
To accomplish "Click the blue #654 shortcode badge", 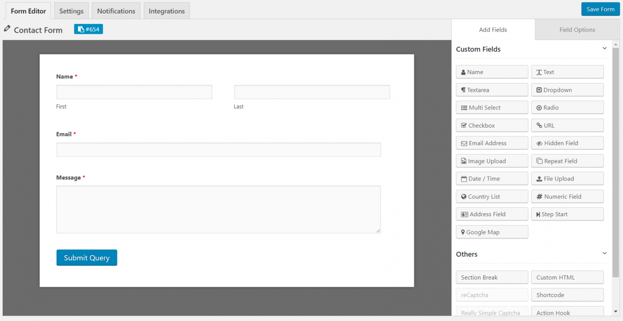I will coord(88,29).
